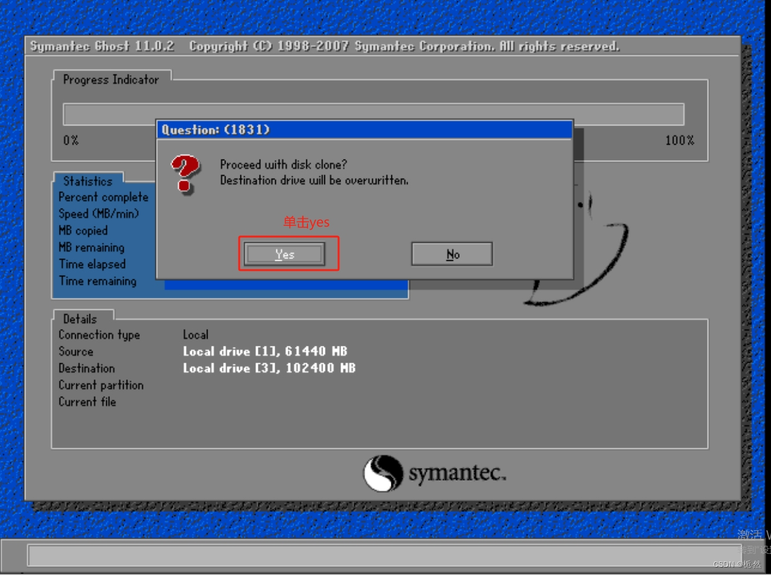Click the progress indicator bar
The image size is (771, 575).
373,114
